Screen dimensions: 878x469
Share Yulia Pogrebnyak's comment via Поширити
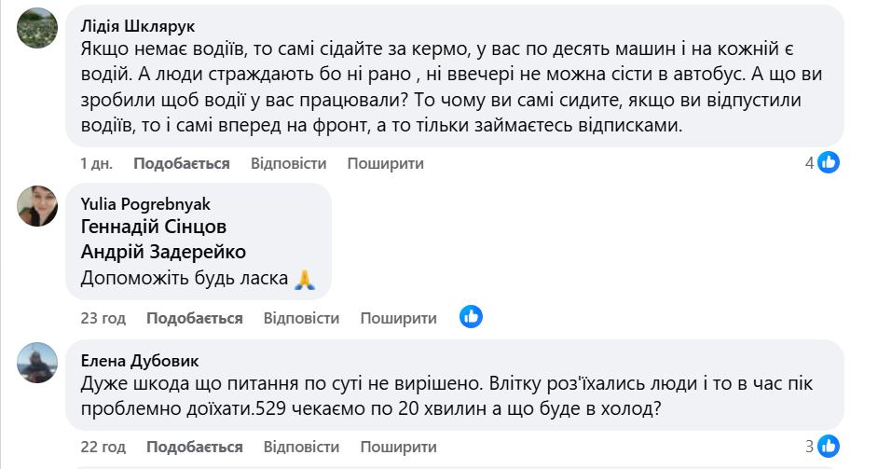click(x=398, y=318)
